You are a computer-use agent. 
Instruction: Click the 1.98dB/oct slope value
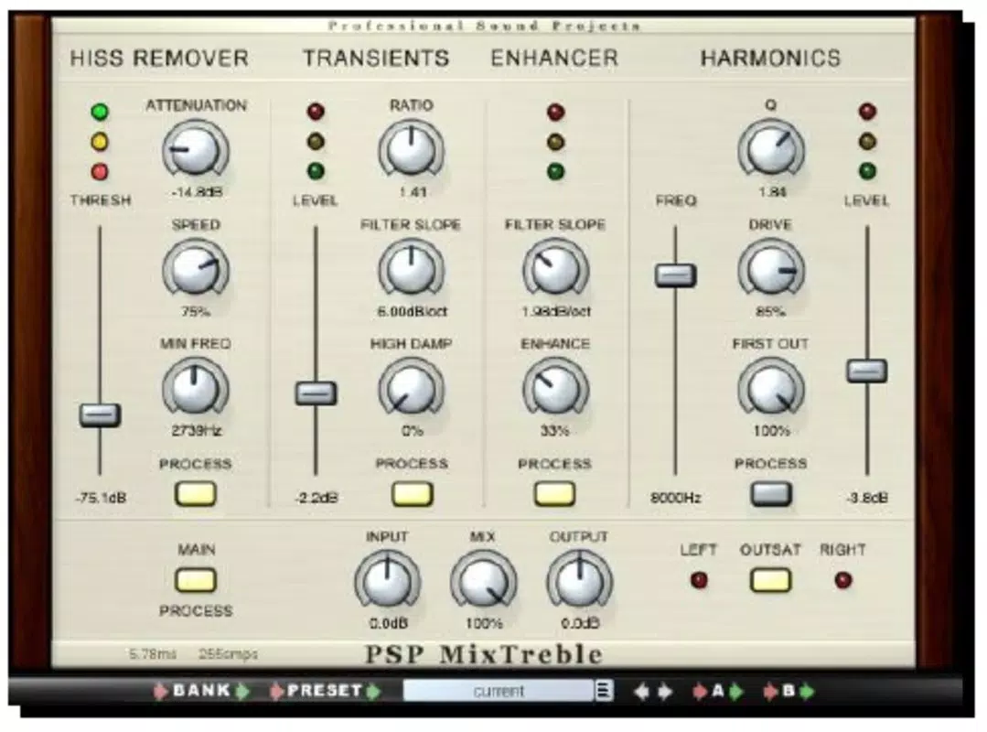click(556, 311)
